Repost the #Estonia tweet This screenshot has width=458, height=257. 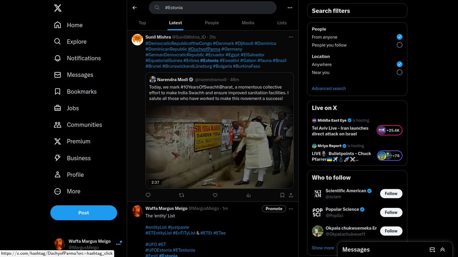181,195
